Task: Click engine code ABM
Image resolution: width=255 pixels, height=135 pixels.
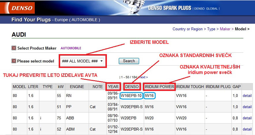Action: 70,129
